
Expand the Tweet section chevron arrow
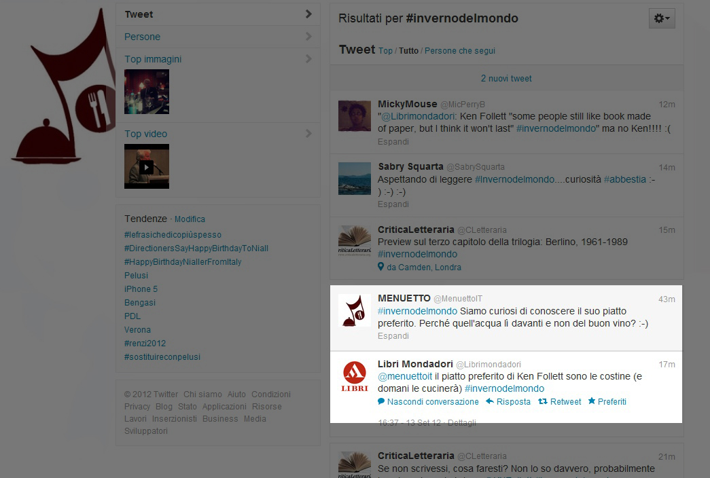(308, 14)
